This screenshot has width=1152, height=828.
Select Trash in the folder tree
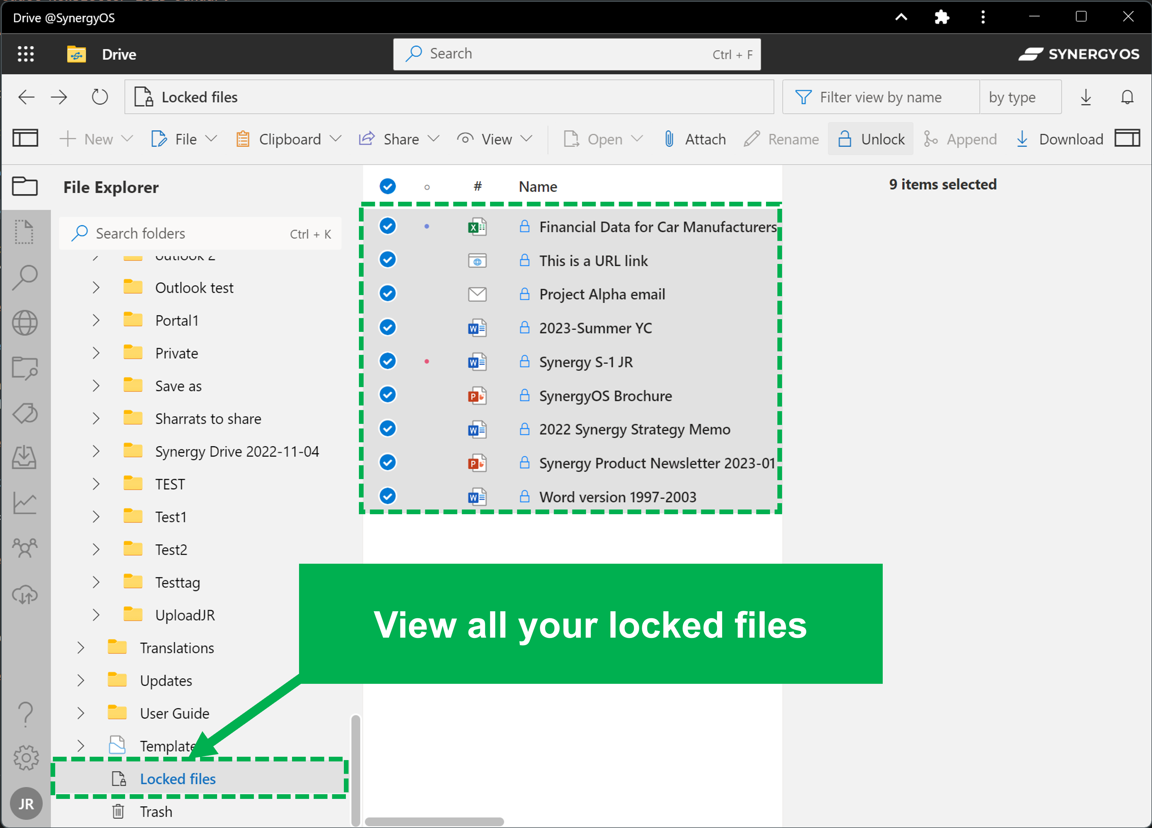[x=156, y=811]
